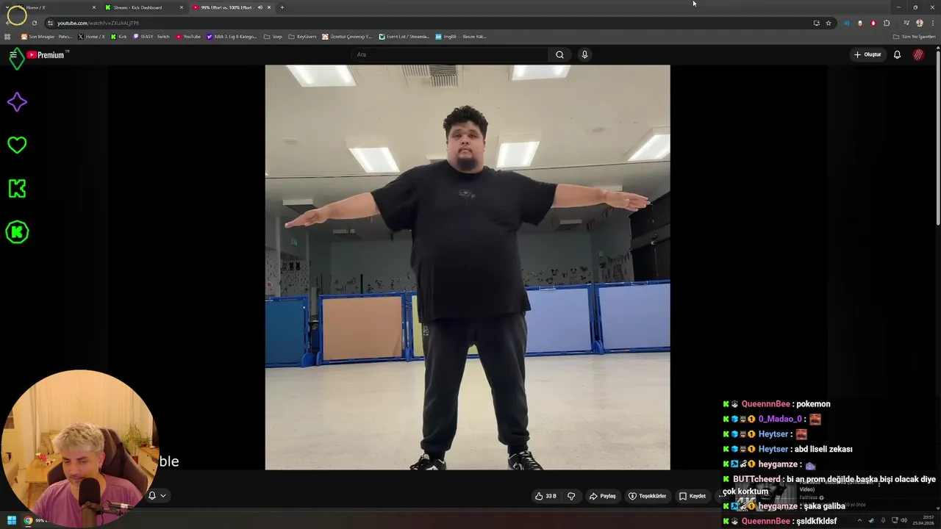Close the Stream - Kick Dashboard tab
941x529 pixels.
tap(182, 7)
